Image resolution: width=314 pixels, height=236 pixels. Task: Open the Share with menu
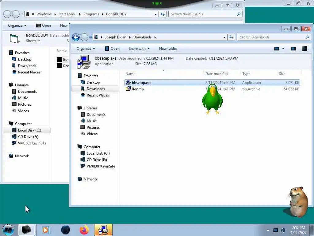pos(139,49)
